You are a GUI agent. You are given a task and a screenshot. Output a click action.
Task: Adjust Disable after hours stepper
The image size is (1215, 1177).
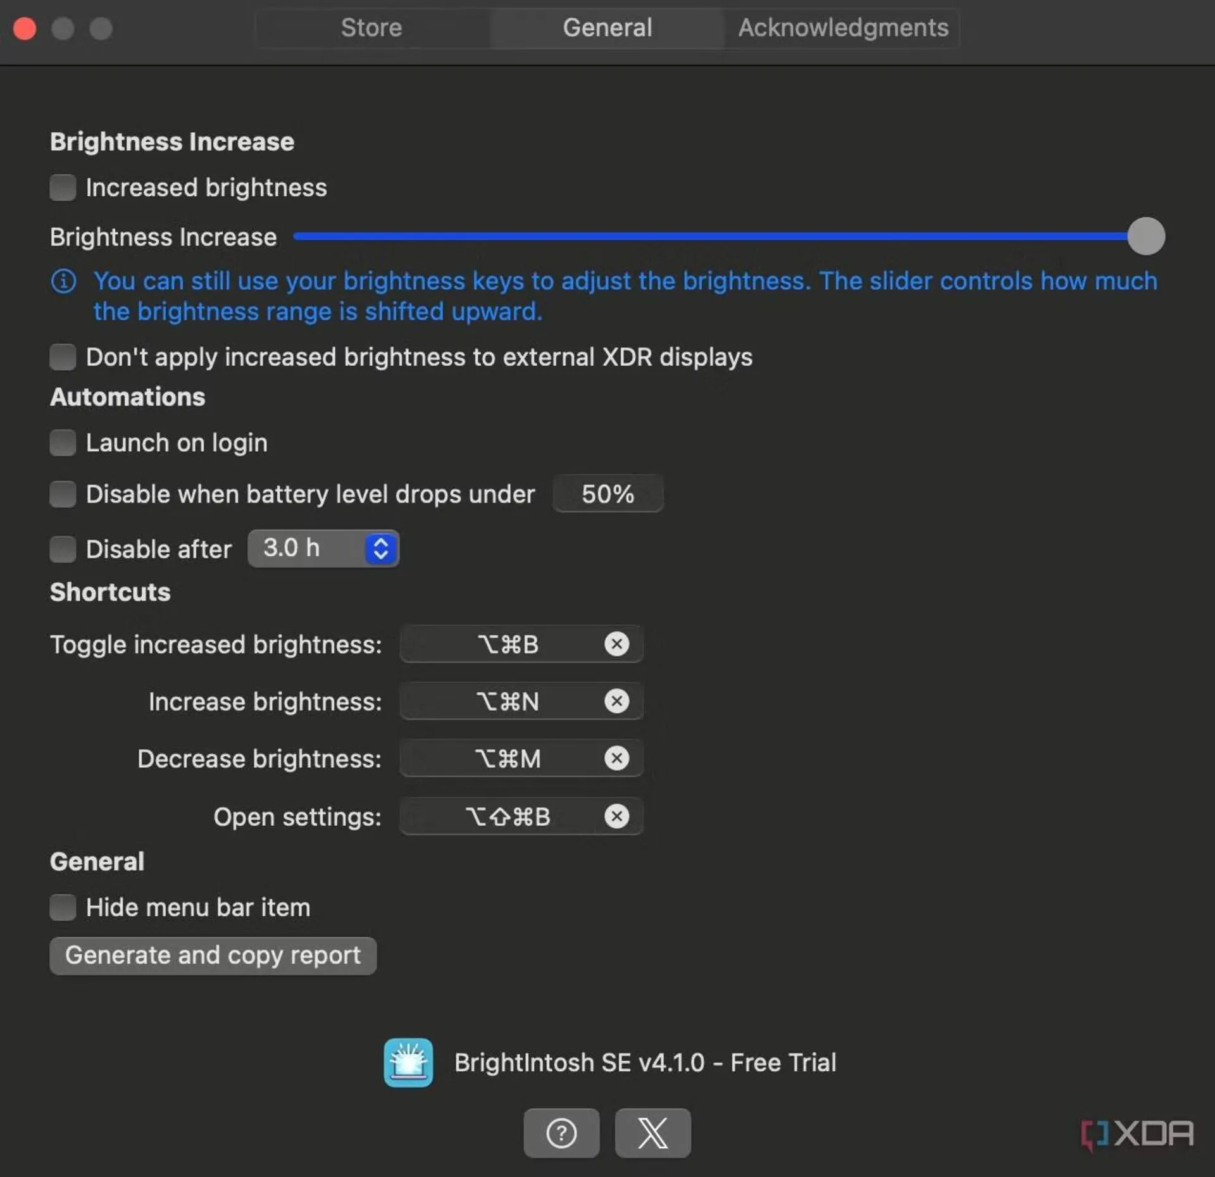[x=380, y=549]
